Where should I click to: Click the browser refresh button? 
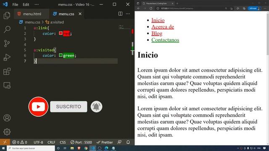(151, 8)
